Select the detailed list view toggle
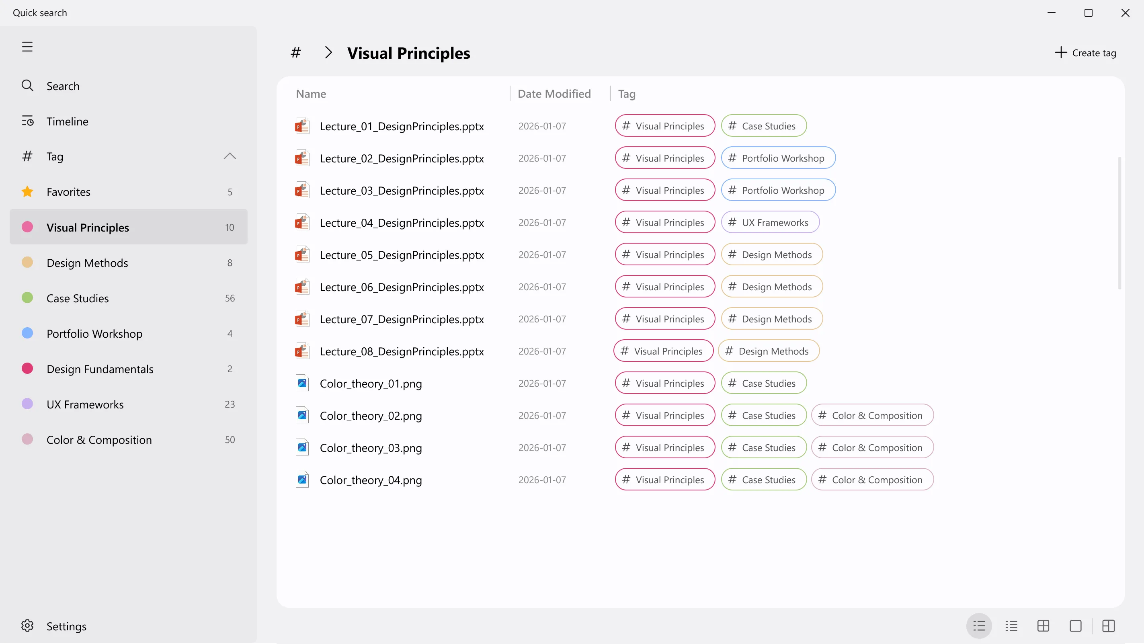This screenshot has width=1144, height=644. pos(979,626)
